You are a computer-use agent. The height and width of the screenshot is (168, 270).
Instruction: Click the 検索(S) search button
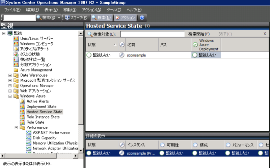click(x=46, y=18)
